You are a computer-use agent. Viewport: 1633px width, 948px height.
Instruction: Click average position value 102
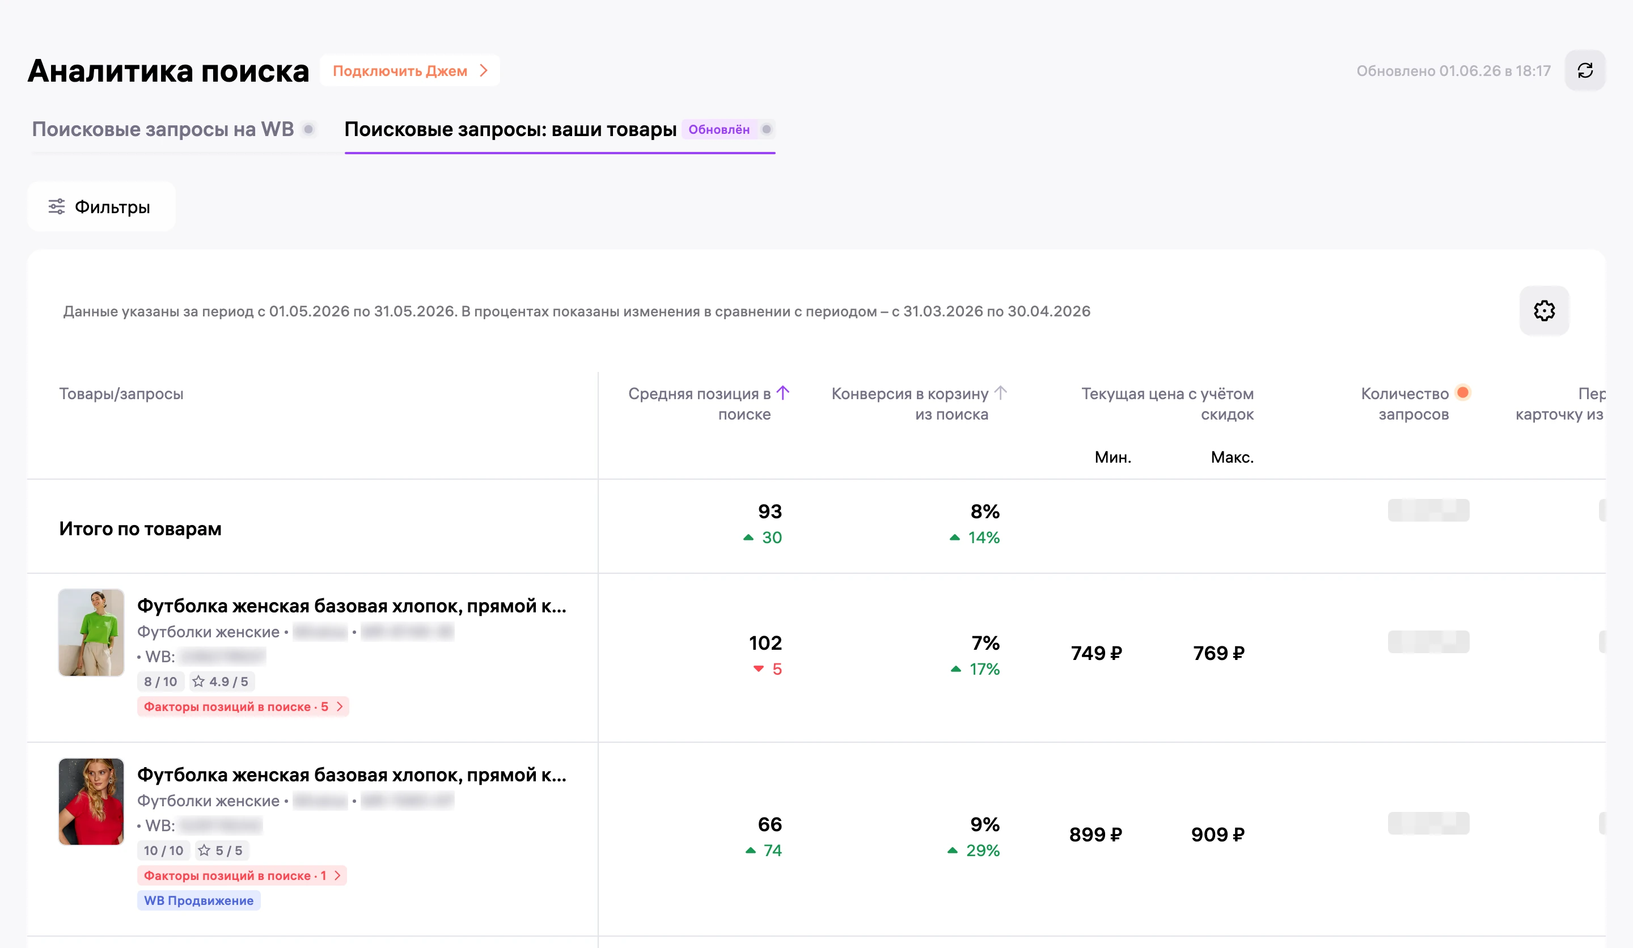click(x=765, y=643)
